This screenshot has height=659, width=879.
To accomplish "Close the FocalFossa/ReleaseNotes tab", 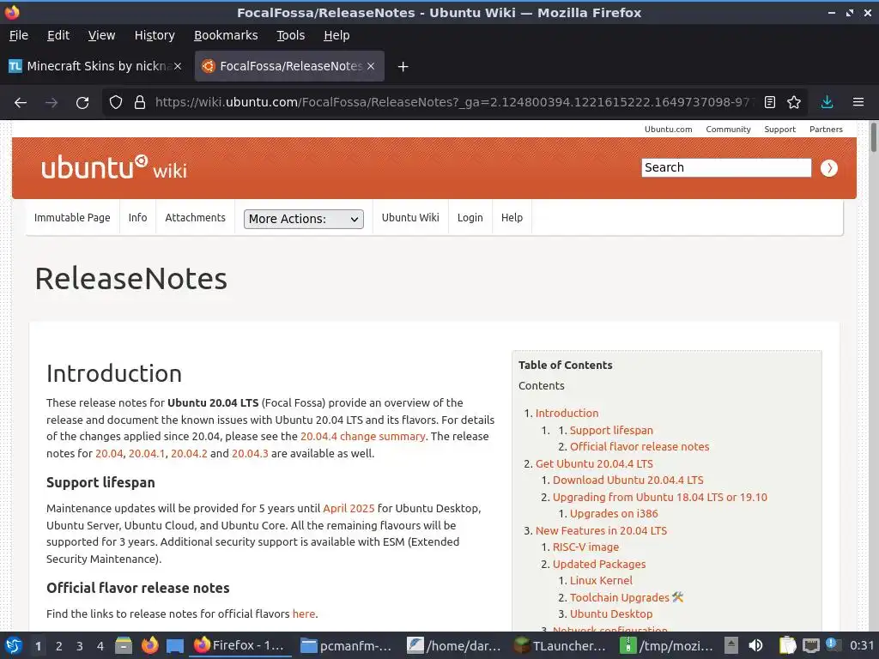I will [x=371, y=66].
